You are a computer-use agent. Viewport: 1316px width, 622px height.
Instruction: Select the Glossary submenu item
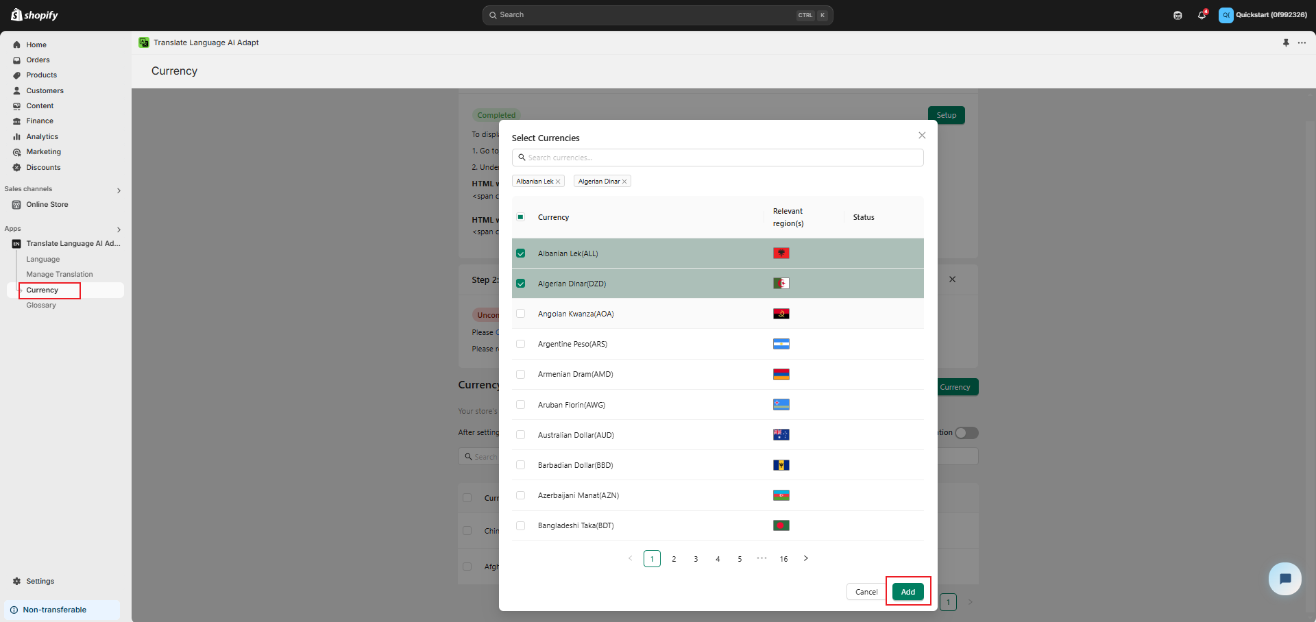click(41, 306)
